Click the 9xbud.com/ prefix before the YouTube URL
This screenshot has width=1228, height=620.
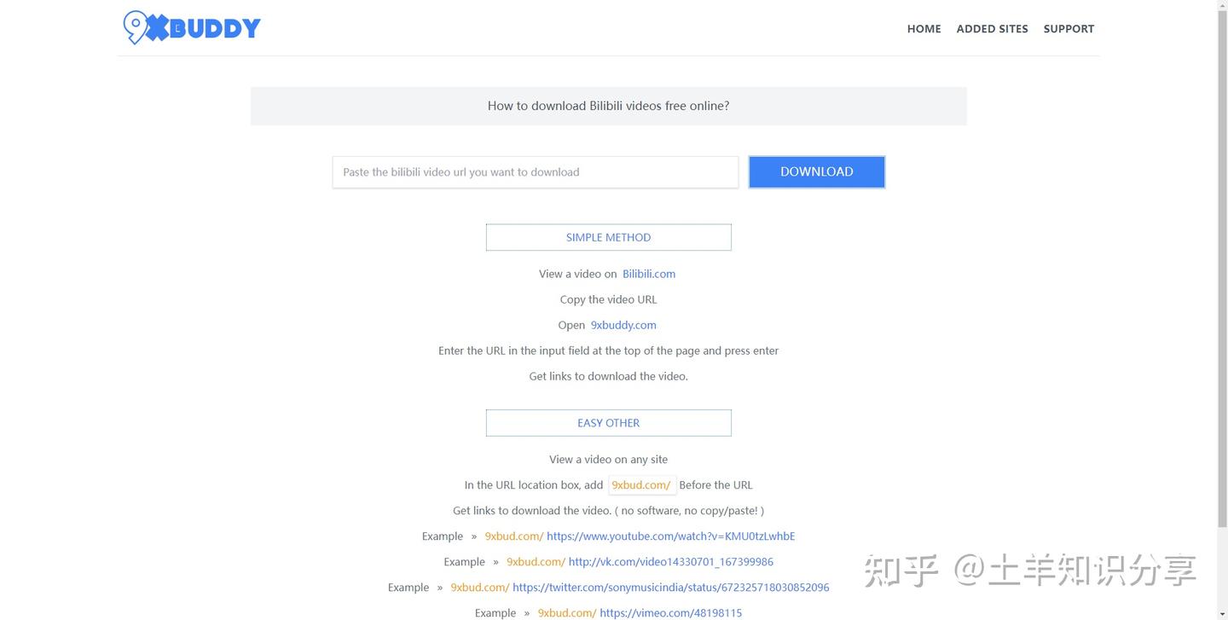(514, 536)
